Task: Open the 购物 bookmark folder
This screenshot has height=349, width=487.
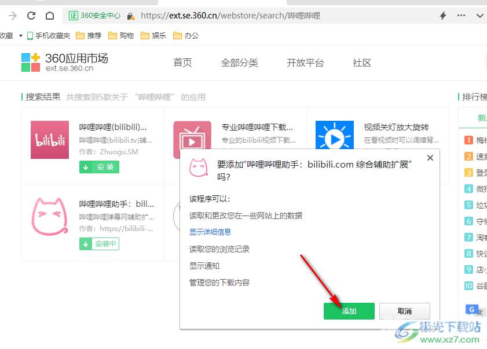Action: coord(121,36)
